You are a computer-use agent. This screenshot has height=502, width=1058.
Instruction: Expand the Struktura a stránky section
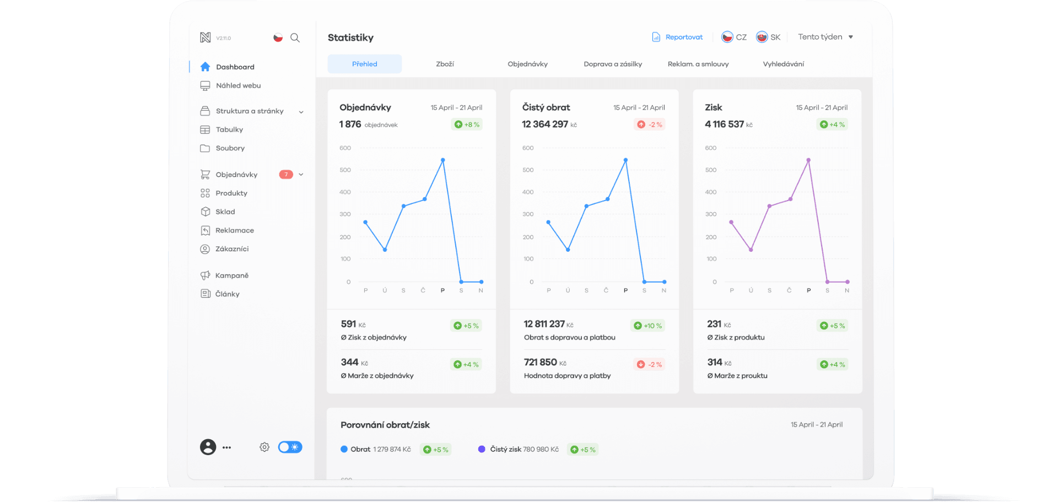[301, 112]
